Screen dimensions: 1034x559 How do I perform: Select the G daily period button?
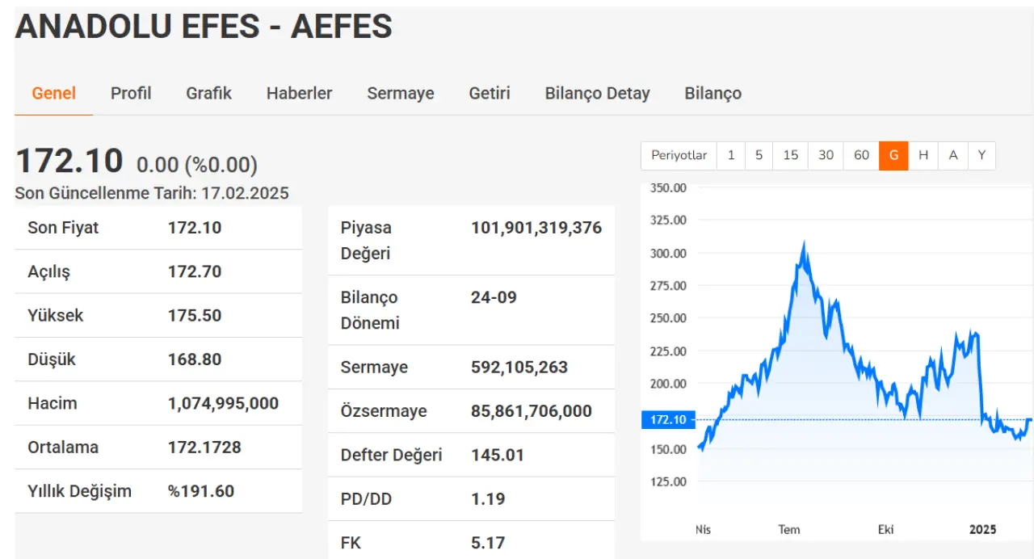click(894, 155)
